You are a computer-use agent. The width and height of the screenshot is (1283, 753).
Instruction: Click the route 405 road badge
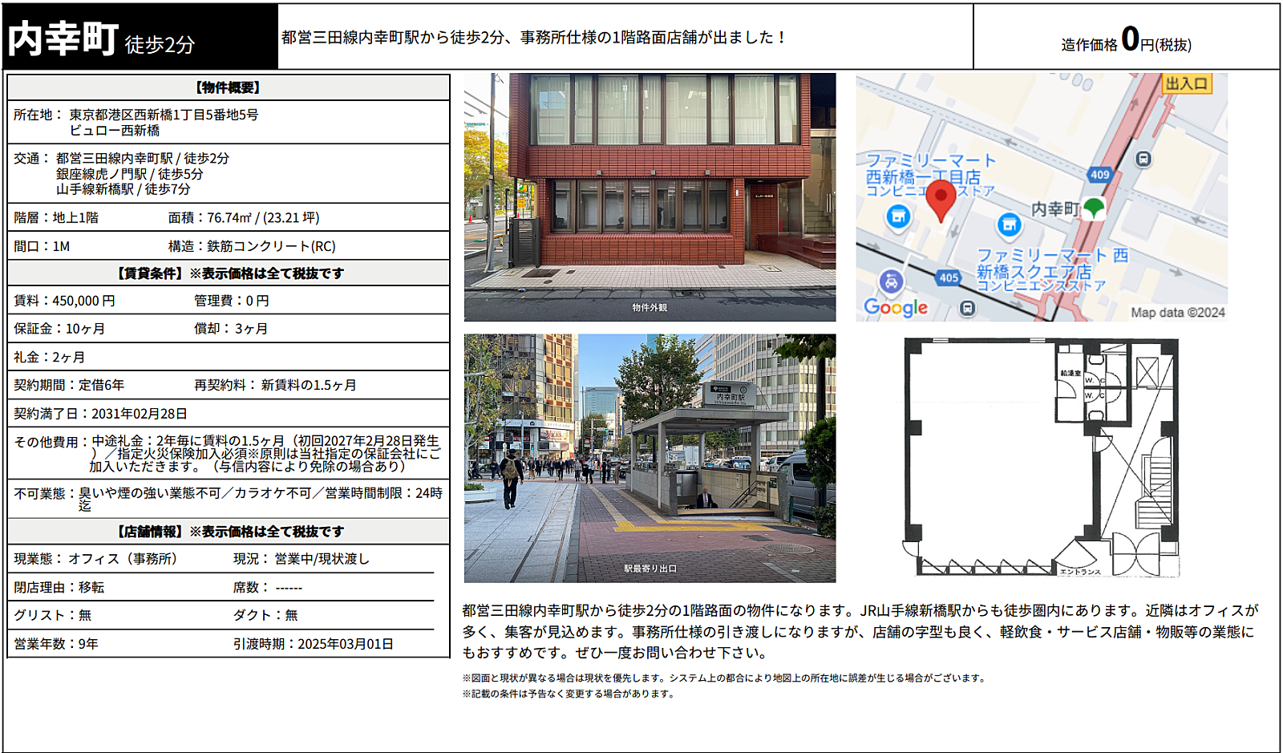(949, 277)
